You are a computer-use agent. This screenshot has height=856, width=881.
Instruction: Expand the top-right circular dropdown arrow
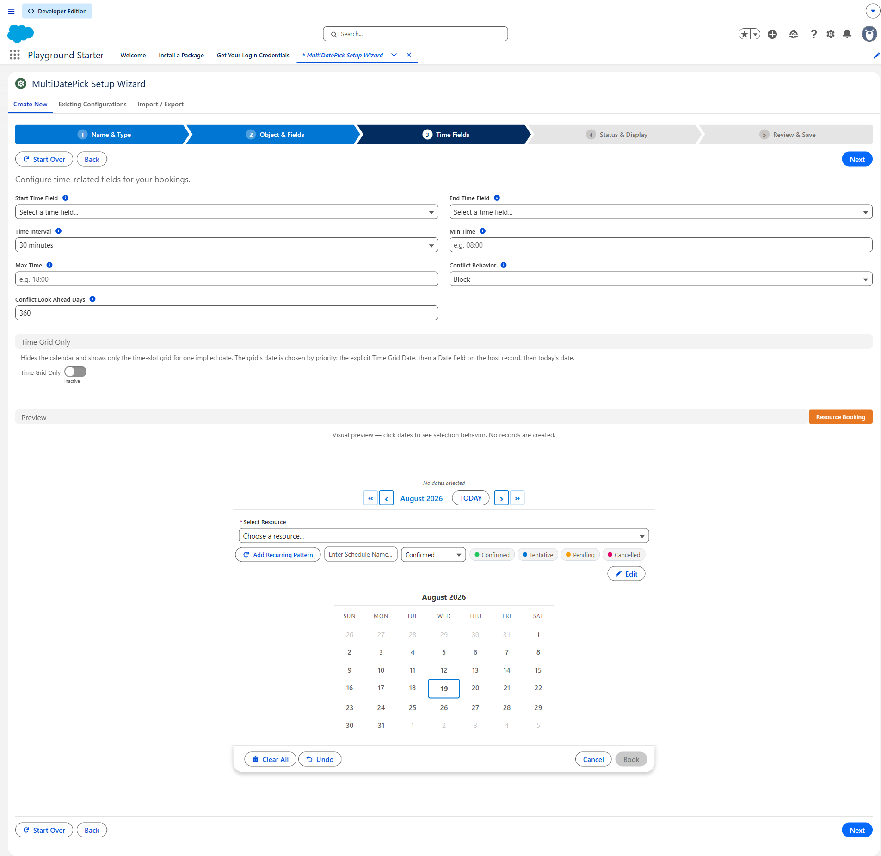coord(873,11)
